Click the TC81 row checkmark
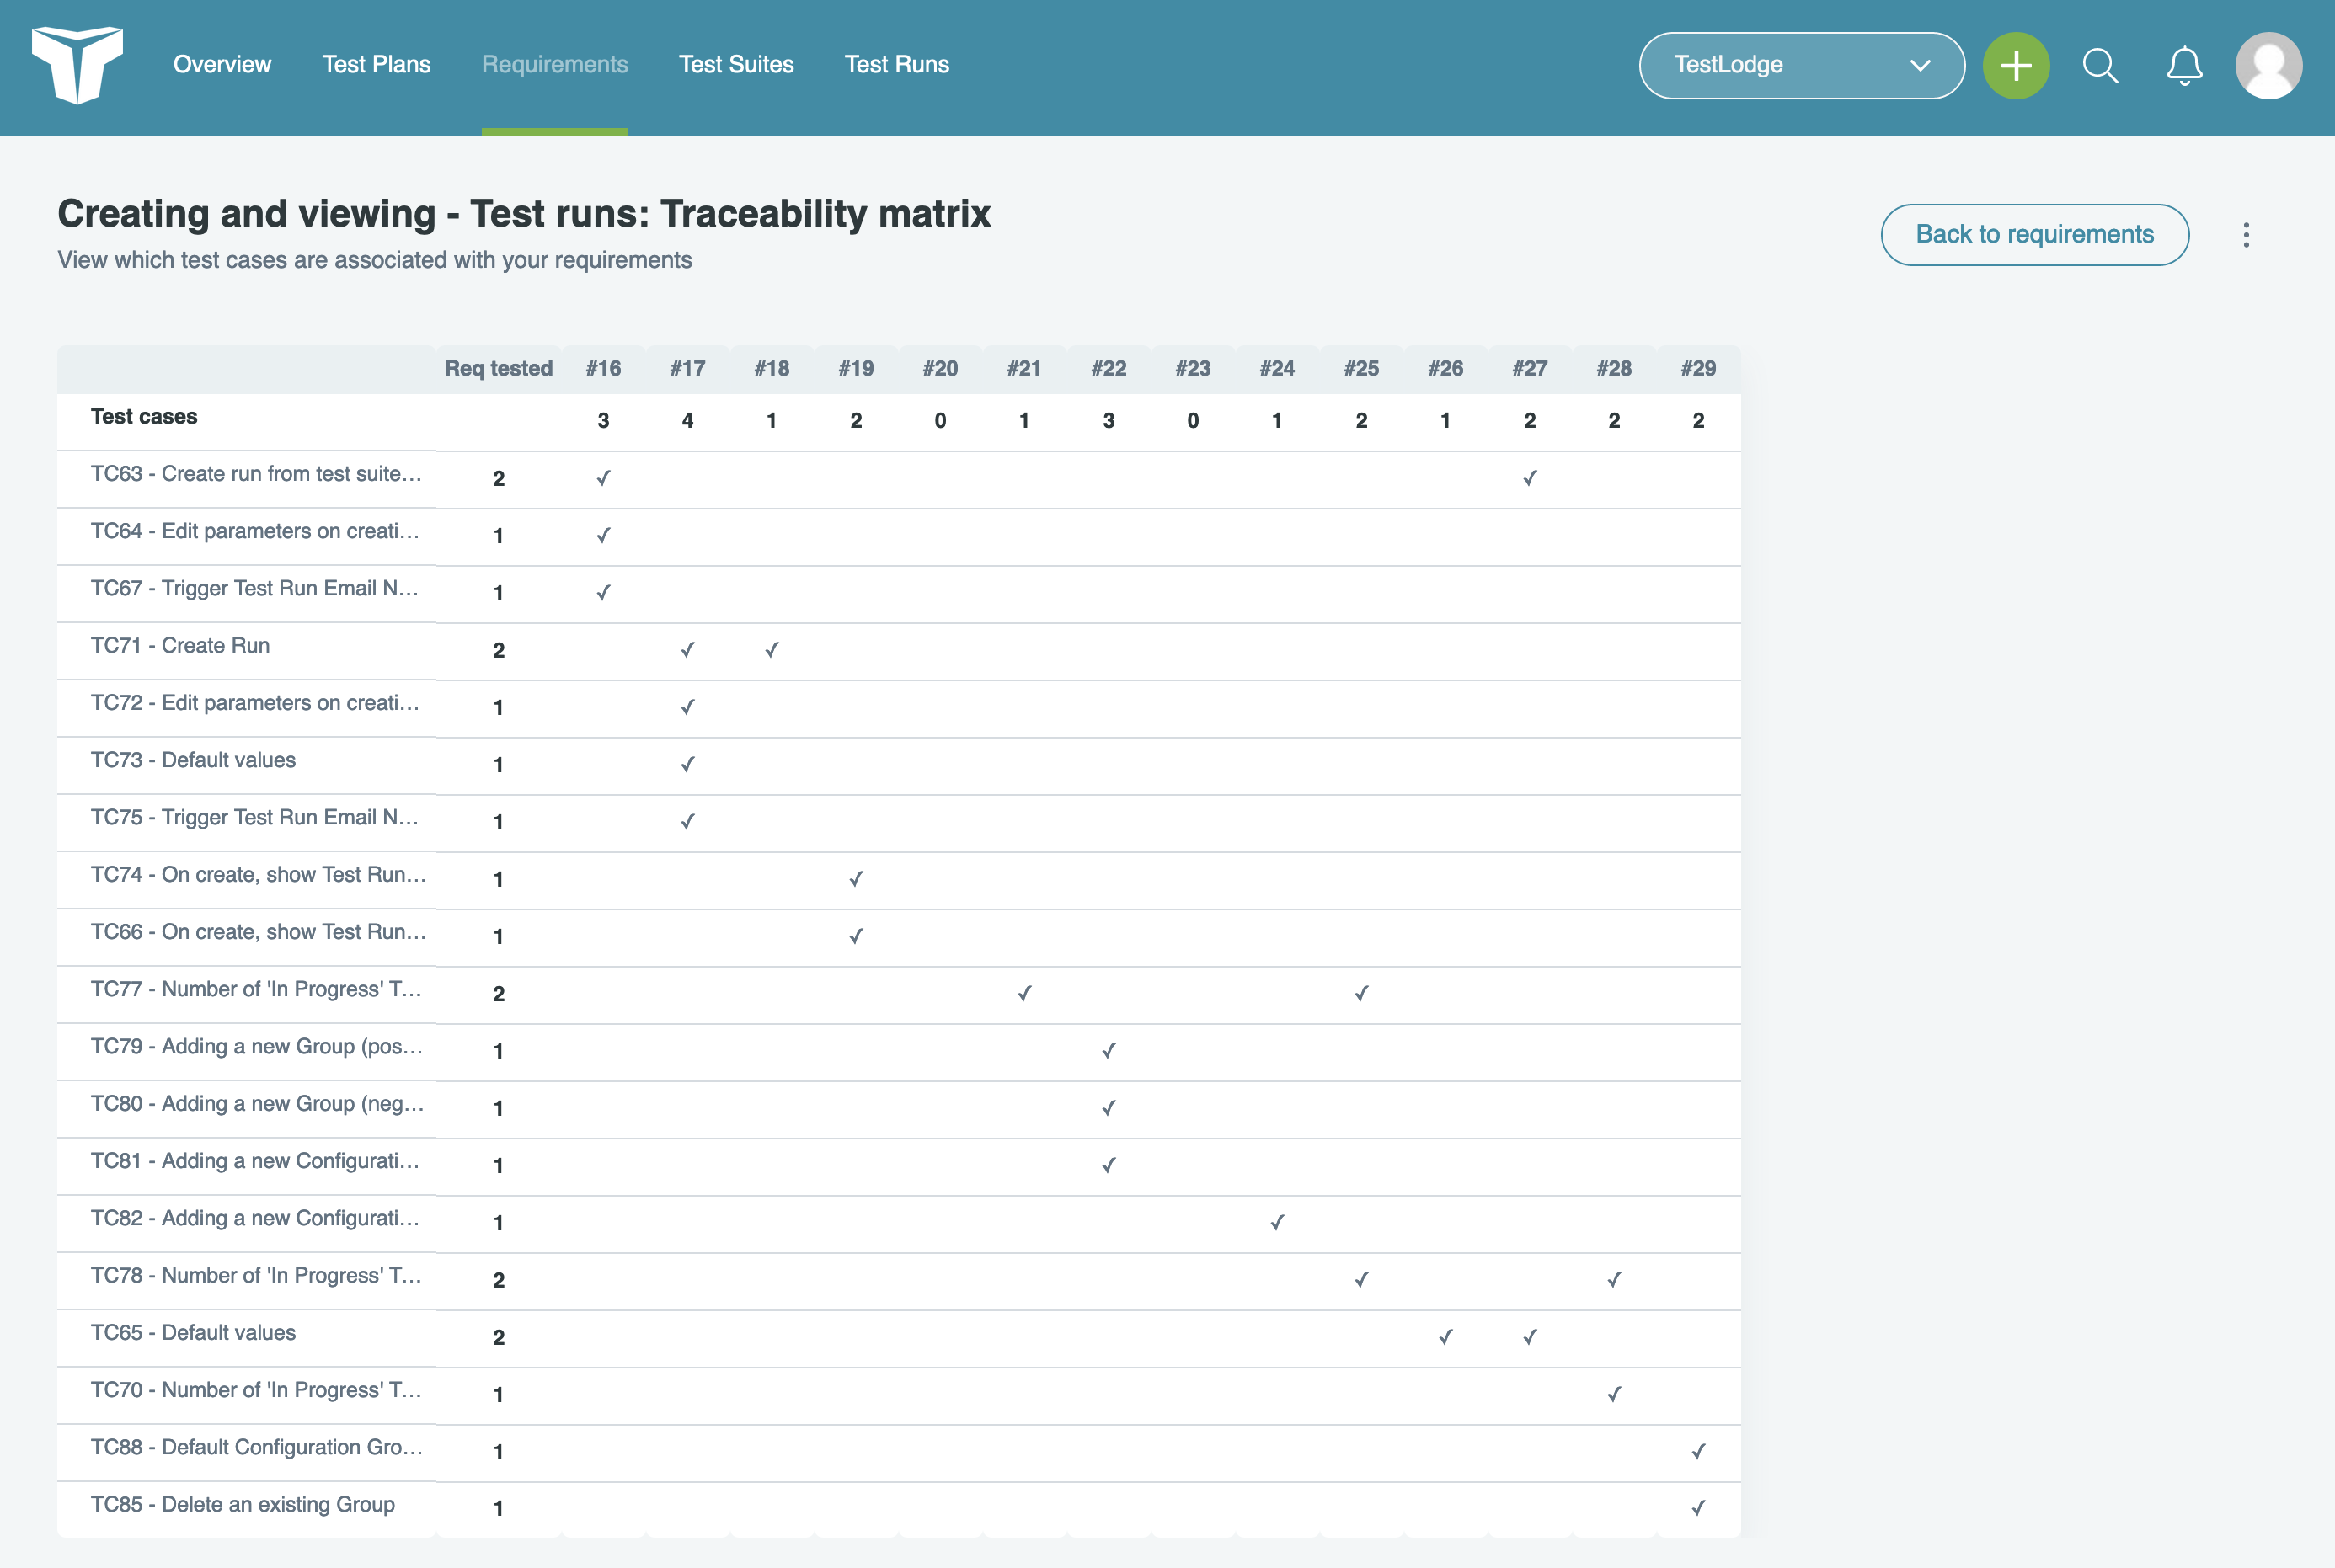The height and width of the screenshot is (1568, 2335). 1109,1165
